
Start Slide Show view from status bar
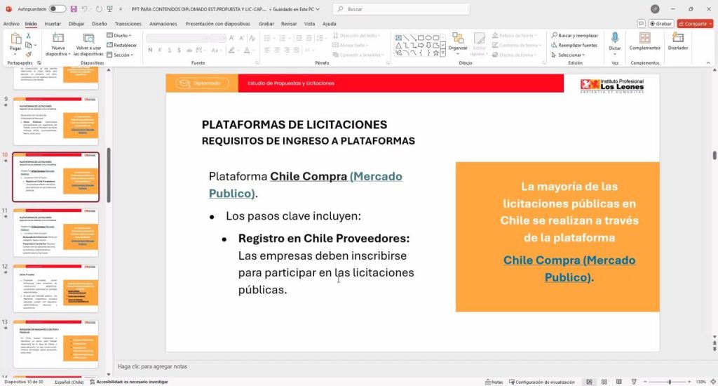click(x=634, y=381)
